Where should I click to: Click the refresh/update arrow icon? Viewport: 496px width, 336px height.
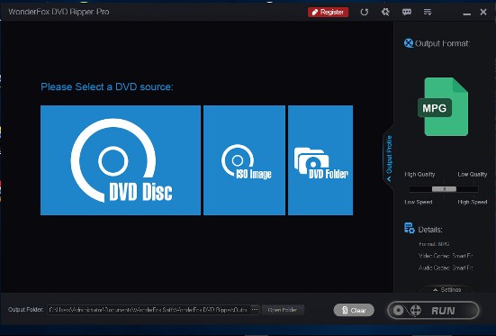pos(365,12)
